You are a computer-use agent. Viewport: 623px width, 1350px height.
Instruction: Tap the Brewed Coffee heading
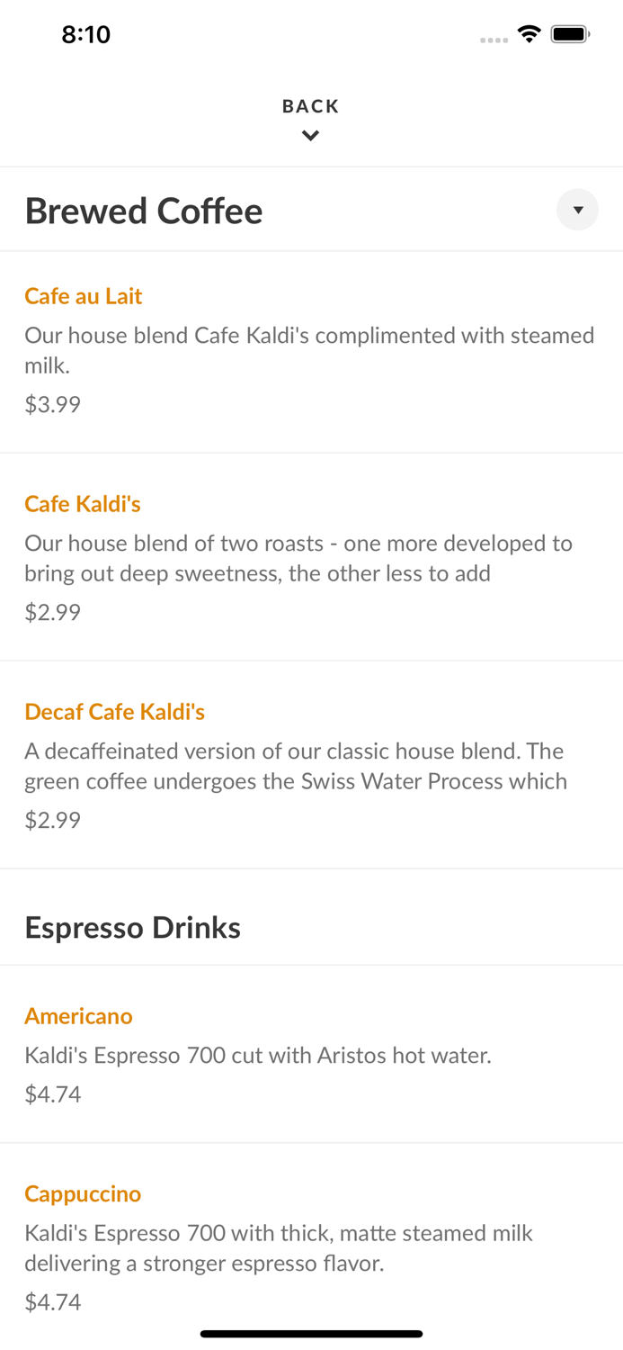coord(143,210)
